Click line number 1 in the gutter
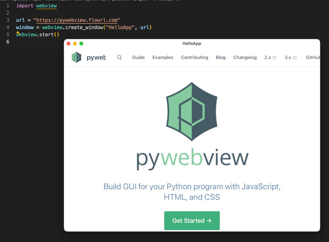Screen dimensions: 329x242 (x=7, y=6)
